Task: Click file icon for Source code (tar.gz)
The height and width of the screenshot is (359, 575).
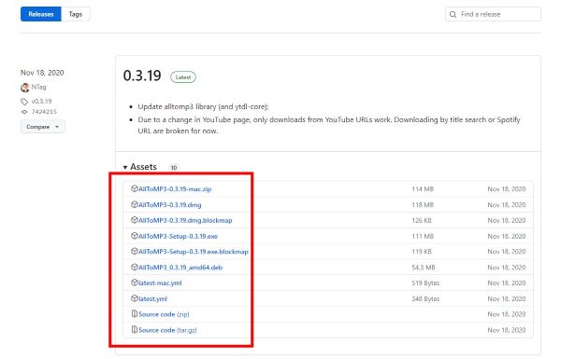Action: pos(135,330)
